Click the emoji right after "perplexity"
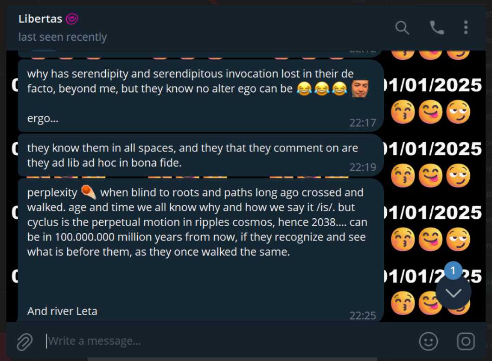492x361 pixels. coord(88,192)
